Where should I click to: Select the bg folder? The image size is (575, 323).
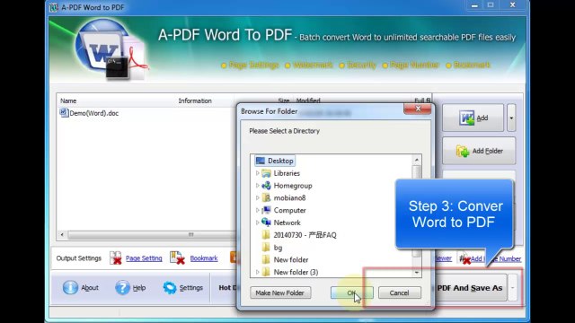pyautogui.click(x=278, y=248)
